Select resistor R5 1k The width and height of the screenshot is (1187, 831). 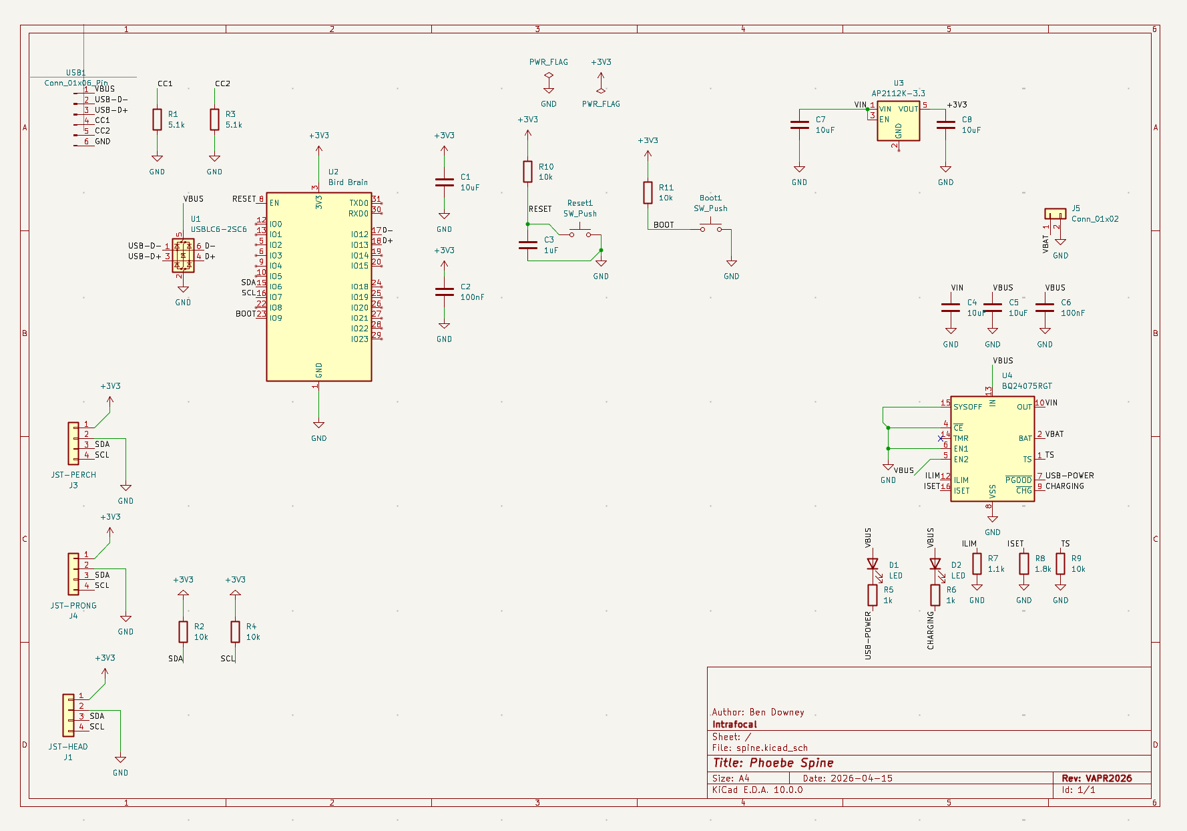coord(873,595)
